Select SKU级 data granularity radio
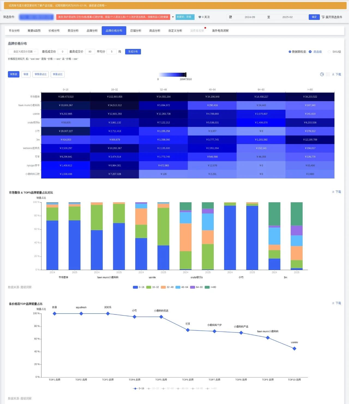The image size is (349, 404). (x=329, y=52)
